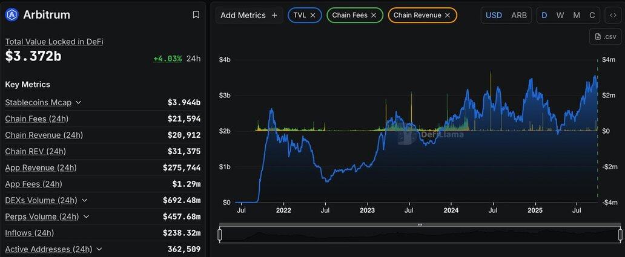
Task: Bookmark Arbitrum with the bookmark icon
Action: click(x=196, y=15)
